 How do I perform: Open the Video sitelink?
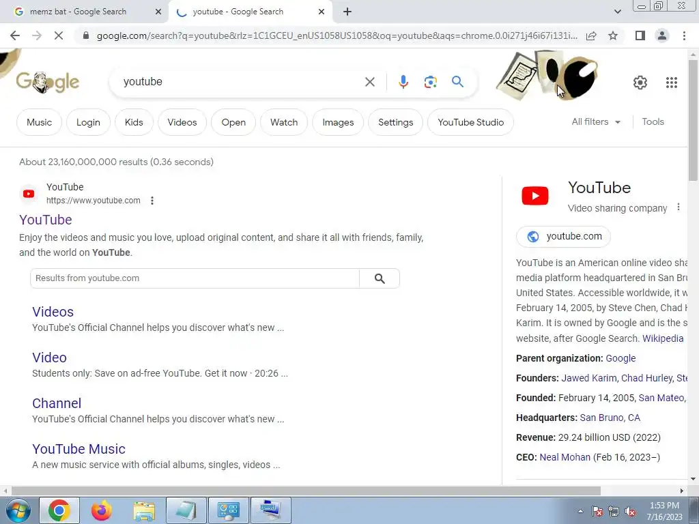click(x=49, y=358)
